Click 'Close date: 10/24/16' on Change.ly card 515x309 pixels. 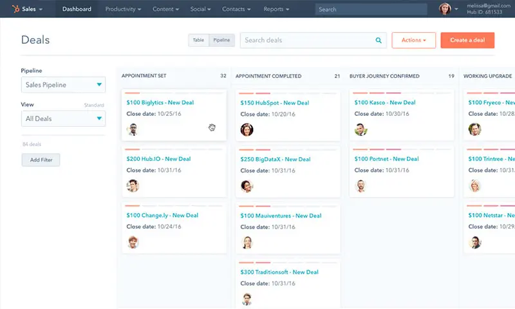tap(154, 227)
